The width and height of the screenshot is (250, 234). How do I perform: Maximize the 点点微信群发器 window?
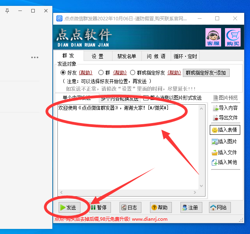pos(217,18)
